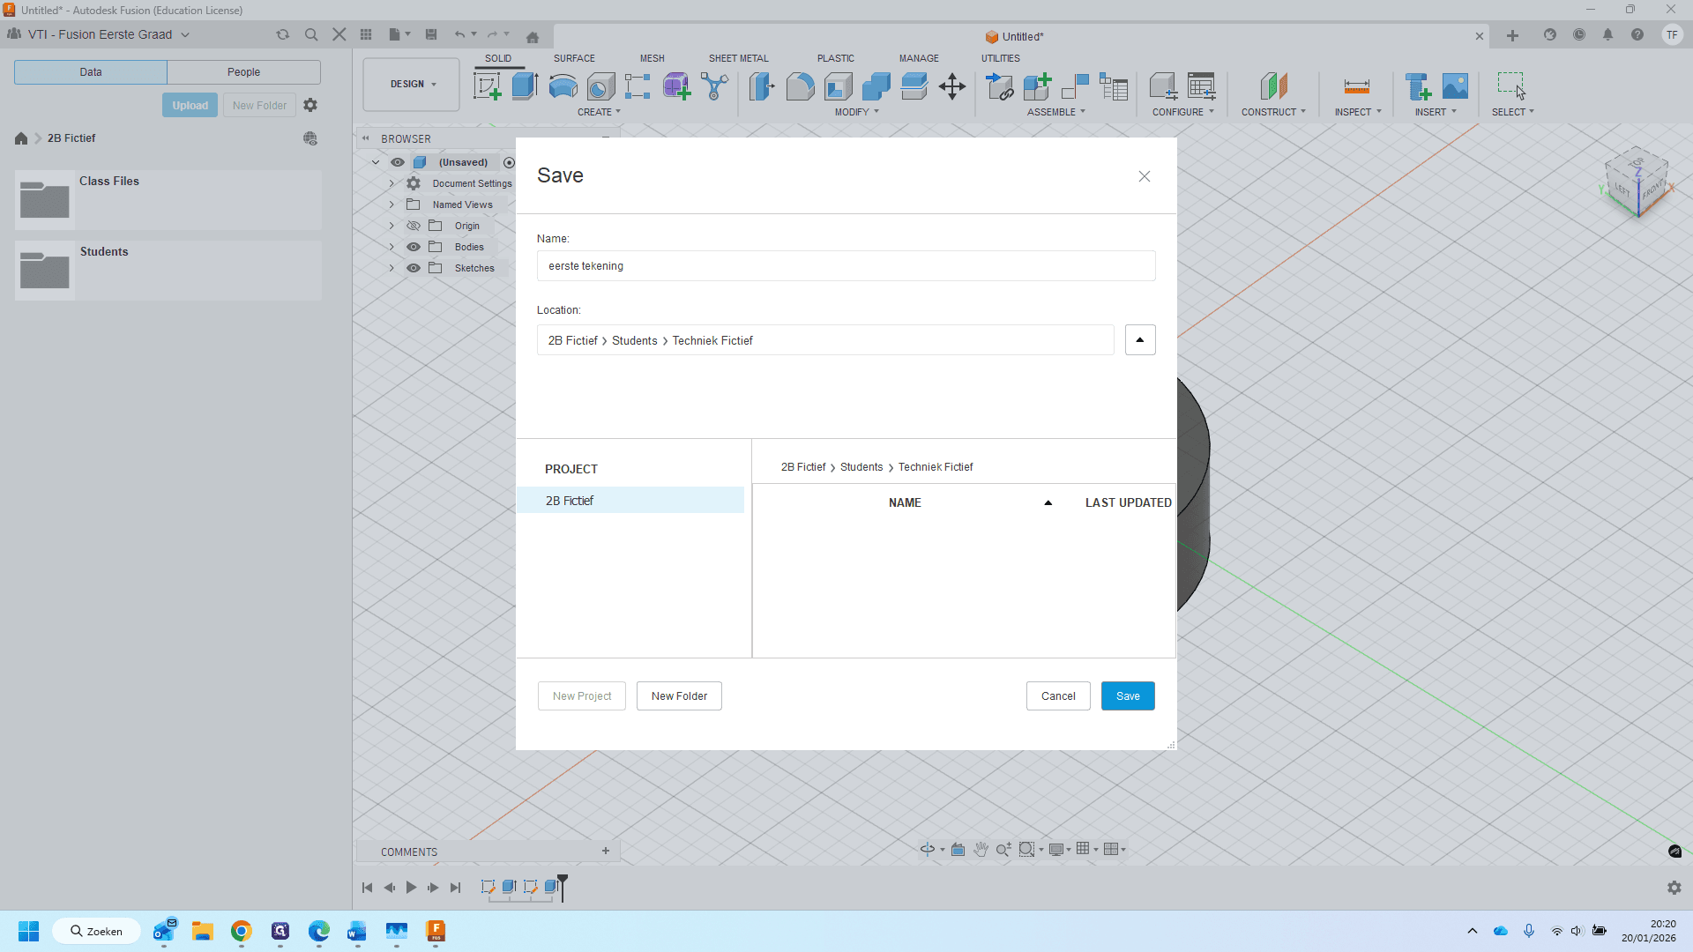The width and height of the screenshot is (1693, 952).
Task: Select the Measure inspect icon
Action: coord(1357,86)
